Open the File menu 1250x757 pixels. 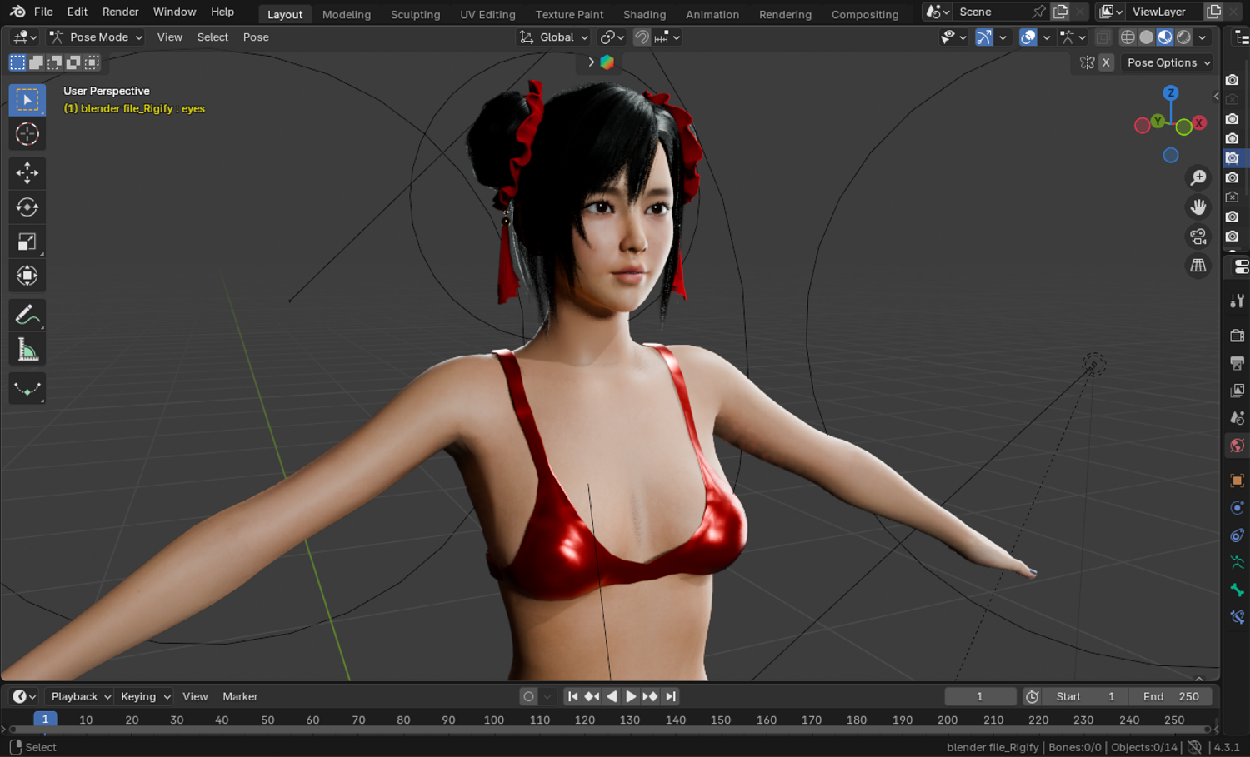pos(43,12)
